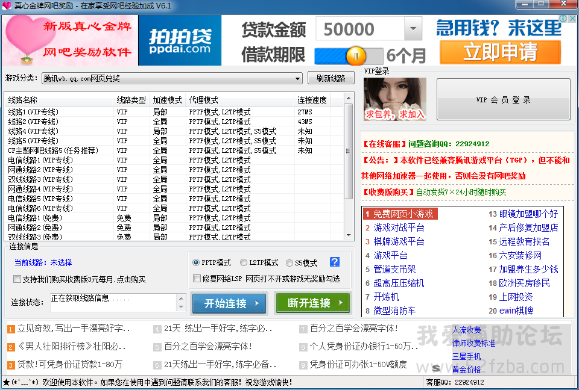
Task: Click the VIP login avatar picture
Action: pos(395,99)
